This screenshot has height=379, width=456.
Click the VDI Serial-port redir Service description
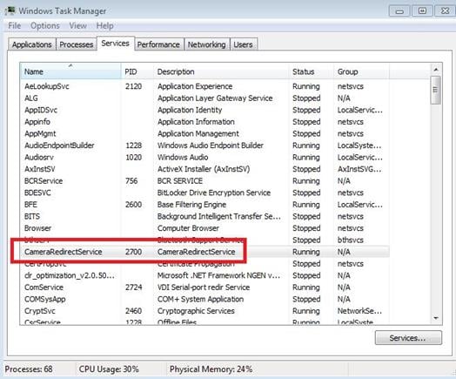[x=204, y=288]
